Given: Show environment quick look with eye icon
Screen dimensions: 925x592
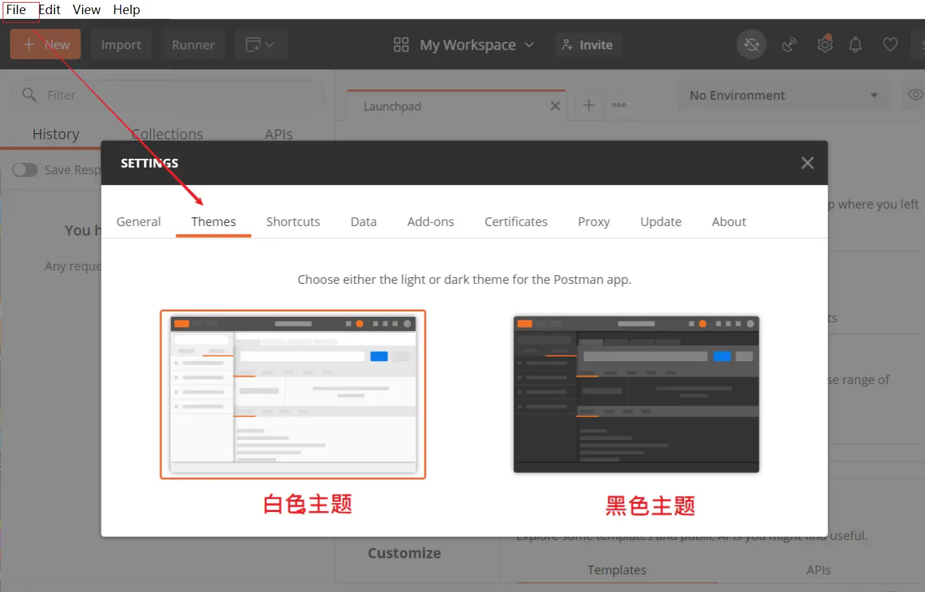Looking at the screenshot, I should click(914, 95).
